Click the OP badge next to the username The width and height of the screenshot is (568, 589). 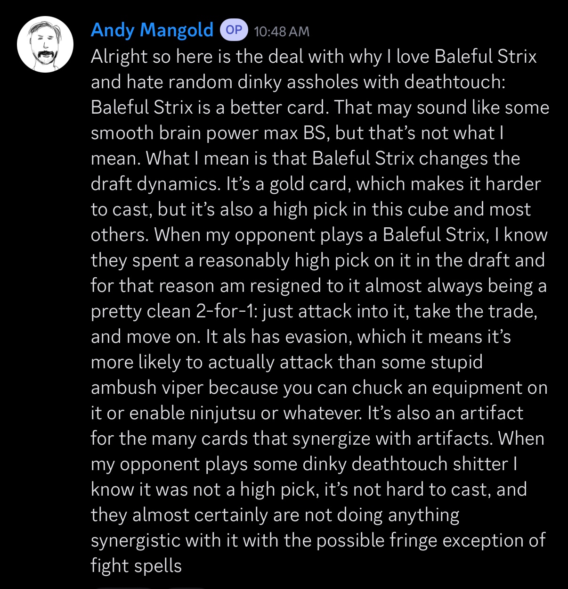[234, 30]
